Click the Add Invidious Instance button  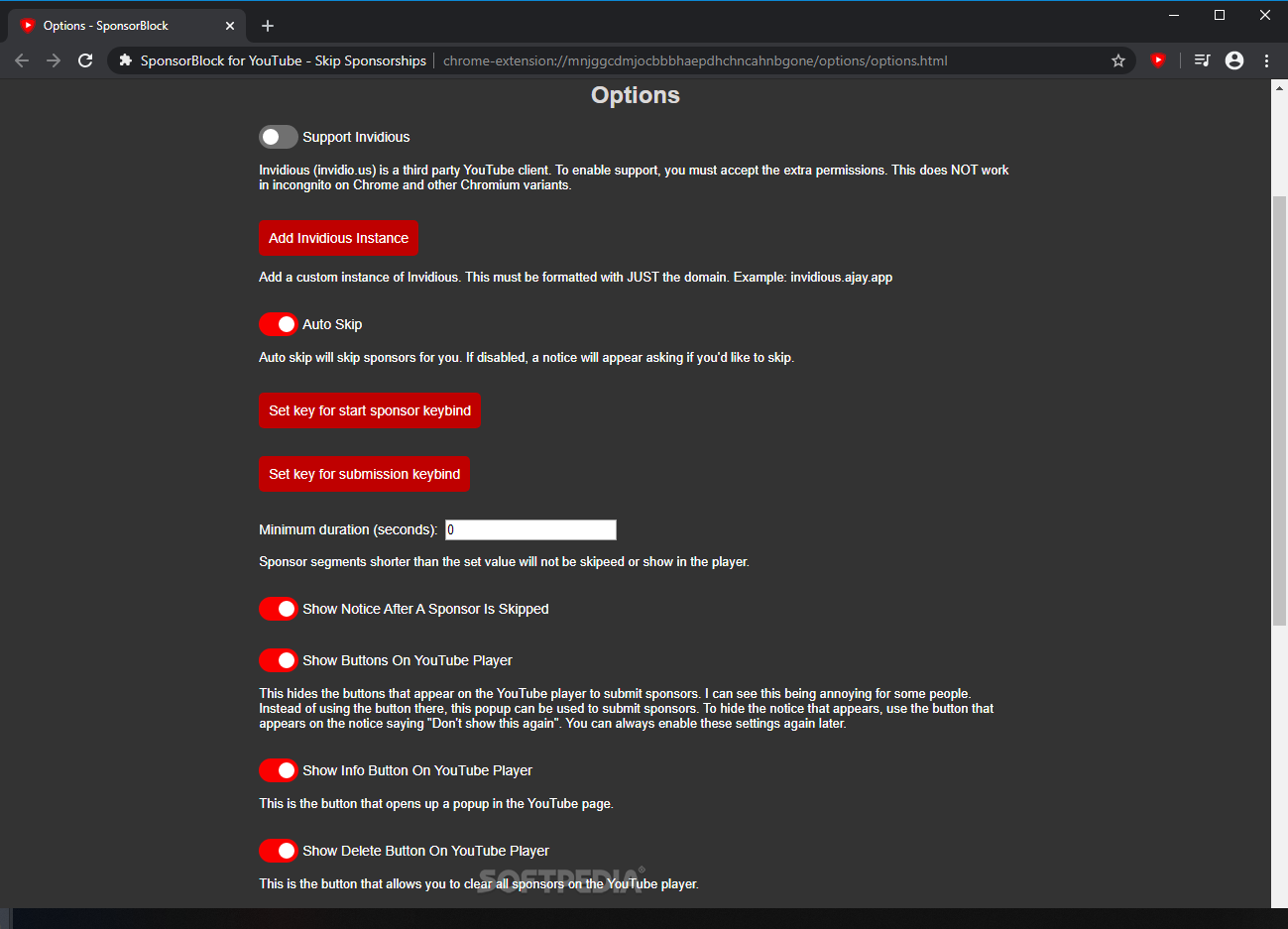point(339,238)
